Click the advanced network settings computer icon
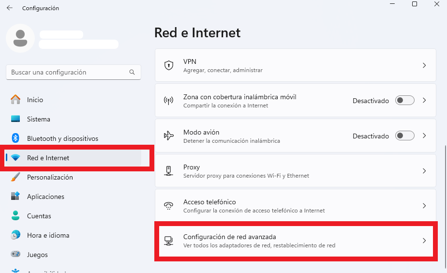 coord(168,241)
